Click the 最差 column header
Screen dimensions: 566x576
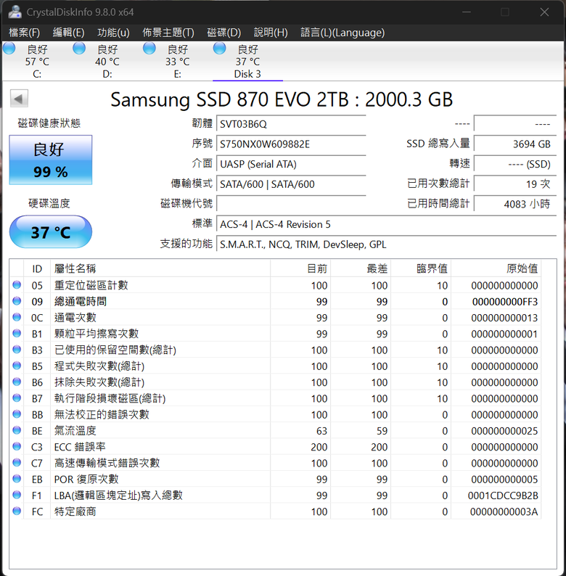click(361, 268)
